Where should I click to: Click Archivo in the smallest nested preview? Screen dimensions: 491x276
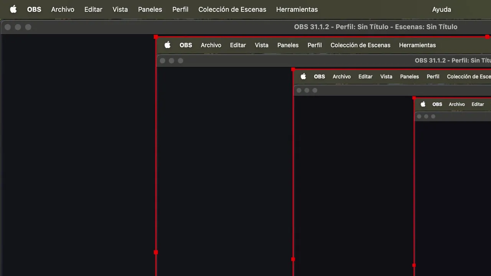click(456, 104)
